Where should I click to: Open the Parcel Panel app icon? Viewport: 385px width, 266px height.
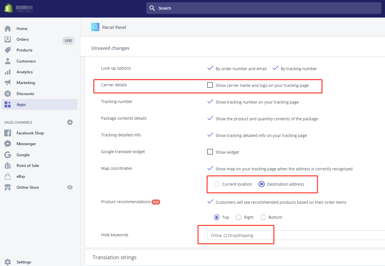pyautogui.click(x=95, y=27)
